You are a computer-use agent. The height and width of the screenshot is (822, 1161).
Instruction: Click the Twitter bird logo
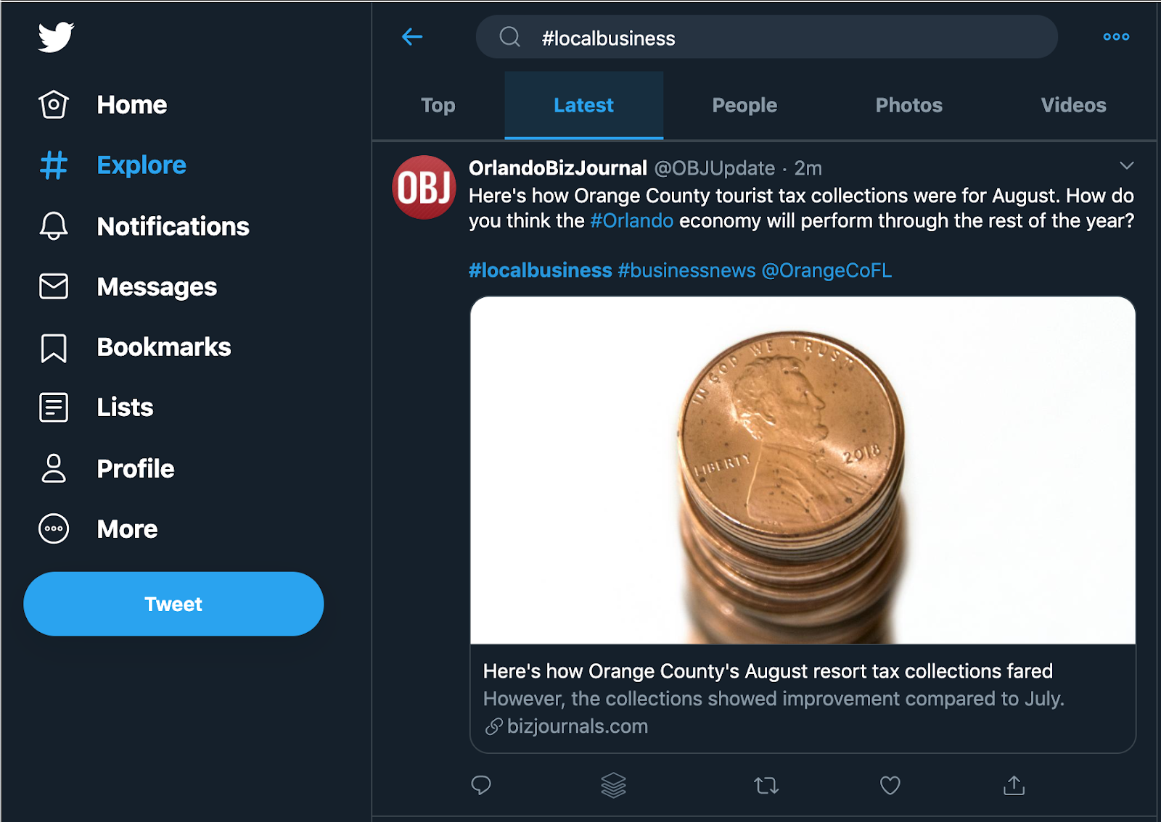(56, 37)
